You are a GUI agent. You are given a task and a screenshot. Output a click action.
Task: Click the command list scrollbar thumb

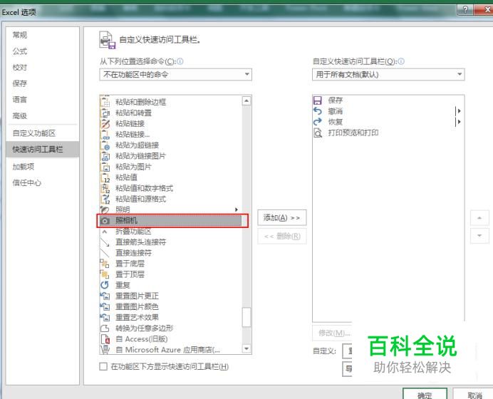click(246, 317)
